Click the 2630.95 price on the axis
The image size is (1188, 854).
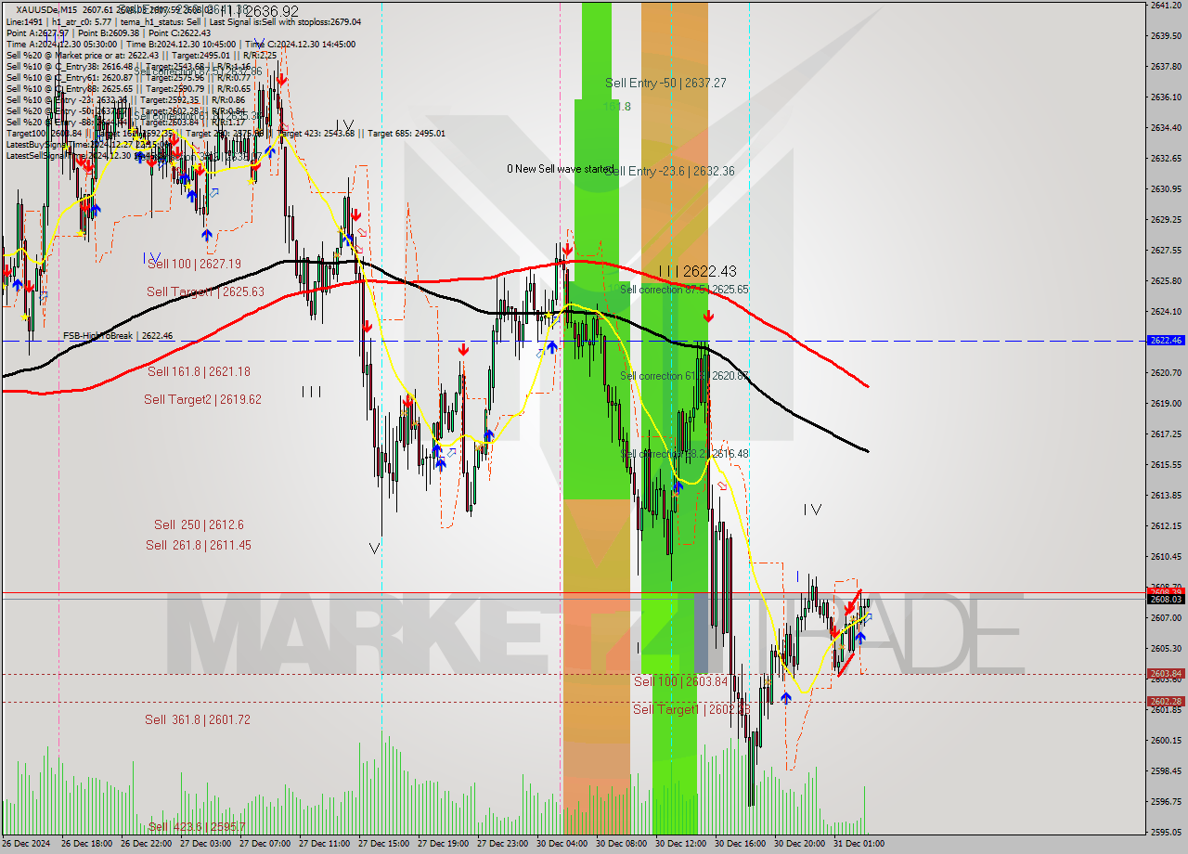click(1165, 188)
